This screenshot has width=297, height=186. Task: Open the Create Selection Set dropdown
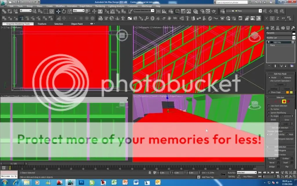click(x=144, y=11)
